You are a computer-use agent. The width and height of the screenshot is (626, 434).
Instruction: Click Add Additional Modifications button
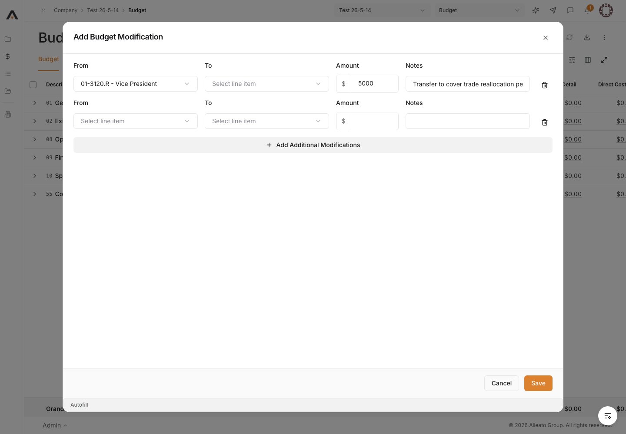click(313, 145)
